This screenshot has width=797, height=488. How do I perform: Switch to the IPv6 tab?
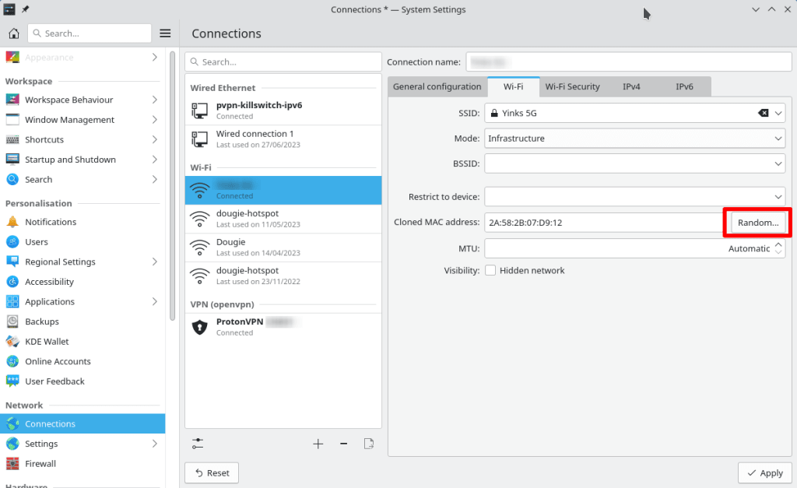pos(684,86)
